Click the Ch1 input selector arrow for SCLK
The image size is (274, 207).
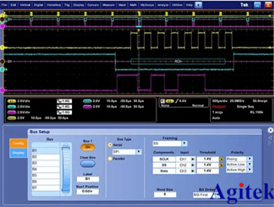[192, 159]
